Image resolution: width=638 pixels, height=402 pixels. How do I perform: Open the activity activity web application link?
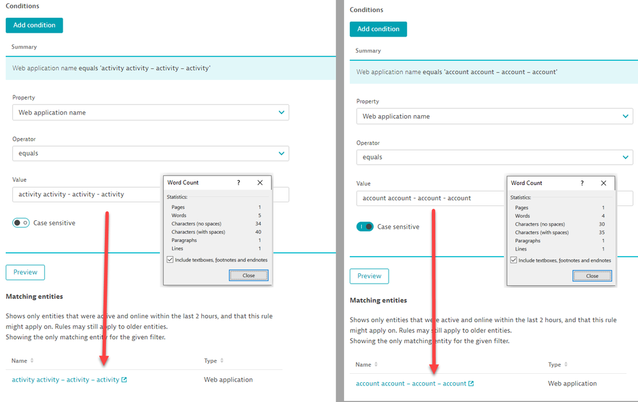(x=65, y=380)
